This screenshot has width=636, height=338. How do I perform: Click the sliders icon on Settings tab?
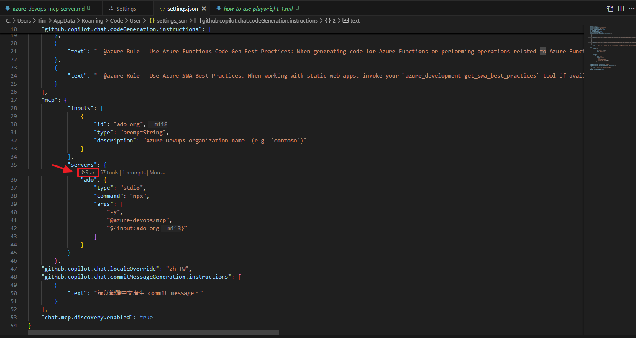pos(111,9)
